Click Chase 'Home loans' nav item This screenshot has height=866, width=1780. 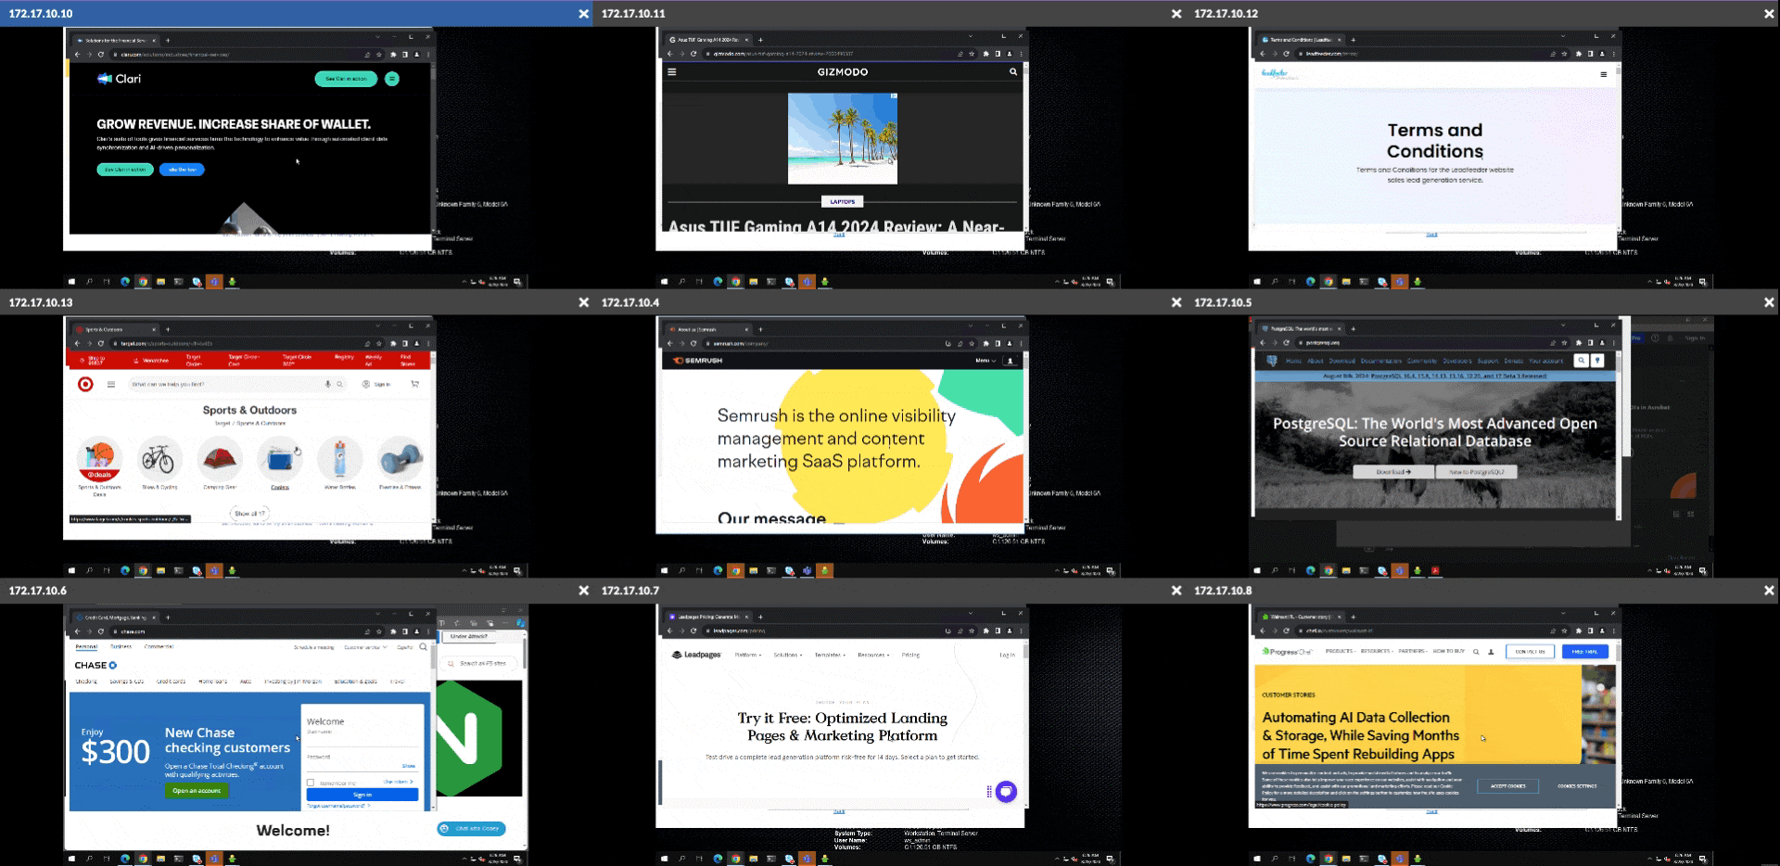[212, 681]
